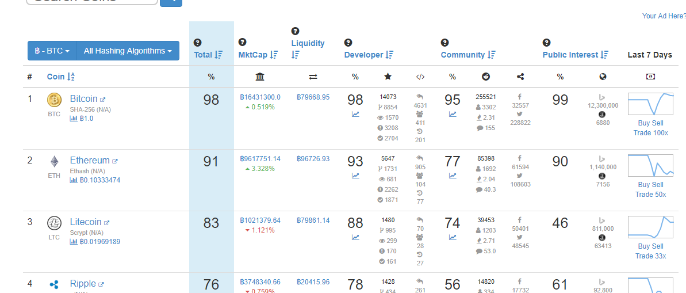The image size is (686, 293).
Task: Click Bitcoin 7-day sparkline chart
Action: pos(650,104)
